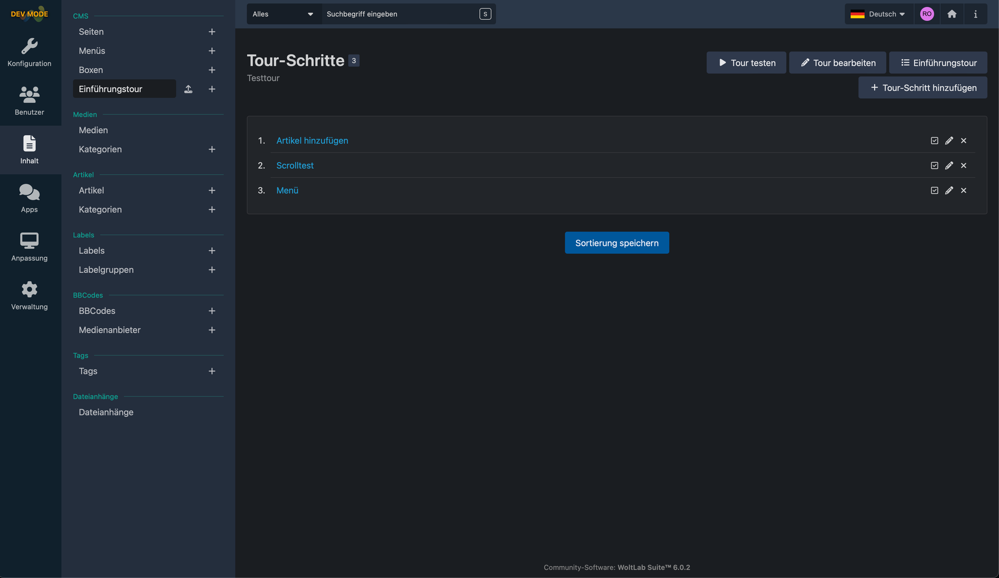Toggle the Menü step enabled checkbox
Screen dimensions: 999x578
[x=934, y=190]
